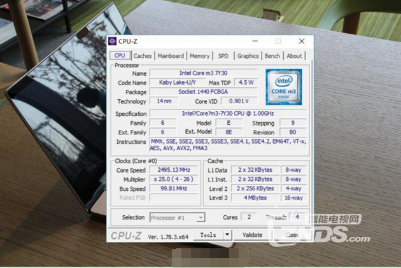The height and width of the screenshot is (268, 401).
Task: Click the Core Speed value 2495.13 MHz
Action: [174, 170]
